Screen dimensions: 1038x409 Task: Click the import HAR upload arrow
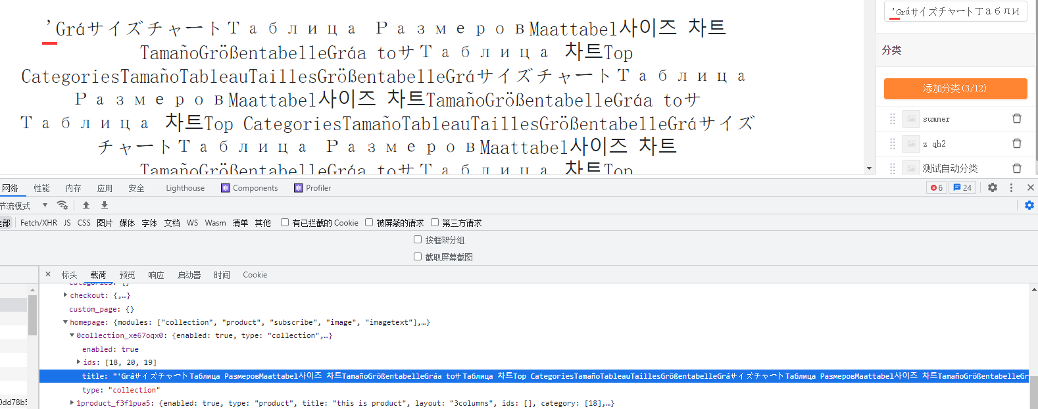pyautogui.click(x=86, y=205)
